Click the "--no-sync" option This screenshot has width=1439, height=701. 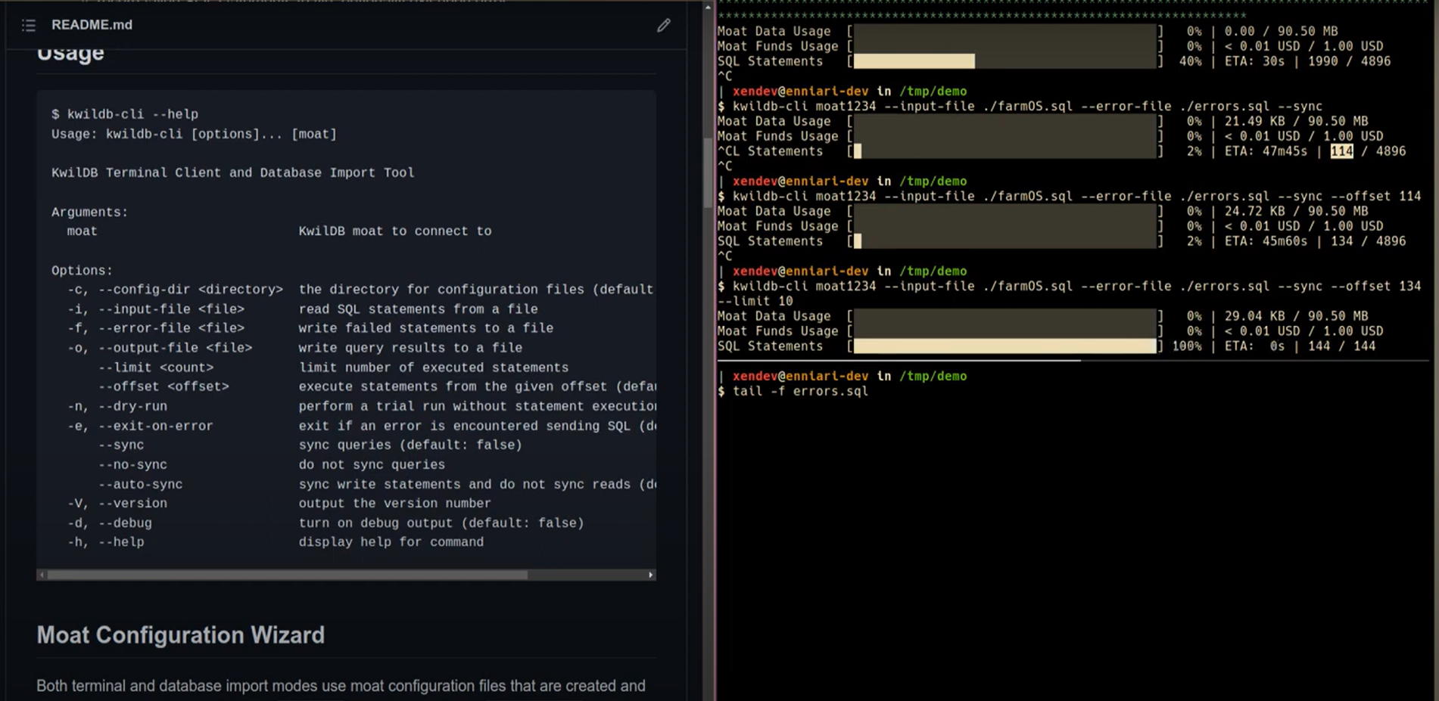click(132, 464)
